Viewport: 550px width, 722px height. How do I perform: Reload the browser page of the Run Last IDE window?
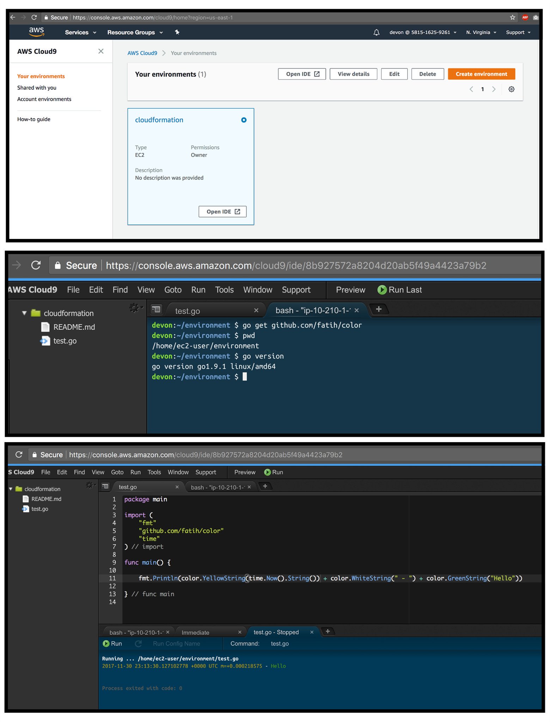36,265
